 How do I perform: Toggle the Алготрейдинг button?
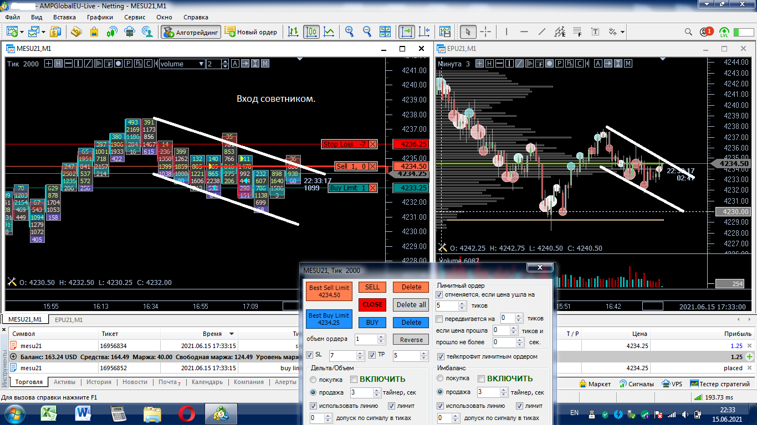pos(191,32)
